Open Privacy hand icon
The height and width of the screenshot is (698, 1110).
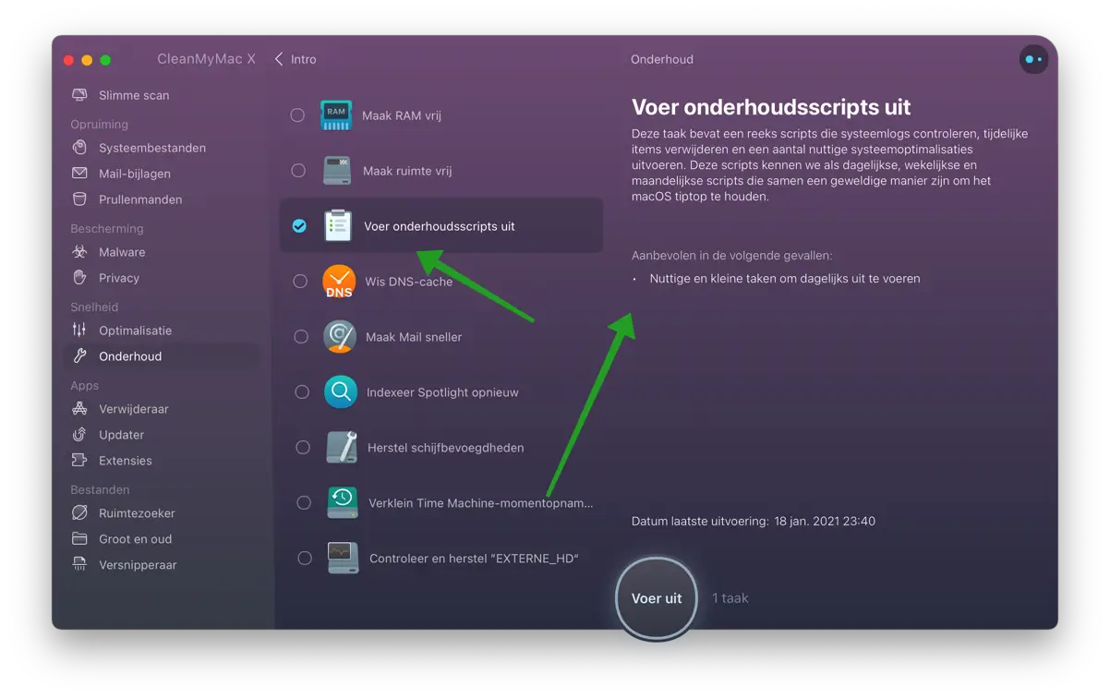coord(80,278)
